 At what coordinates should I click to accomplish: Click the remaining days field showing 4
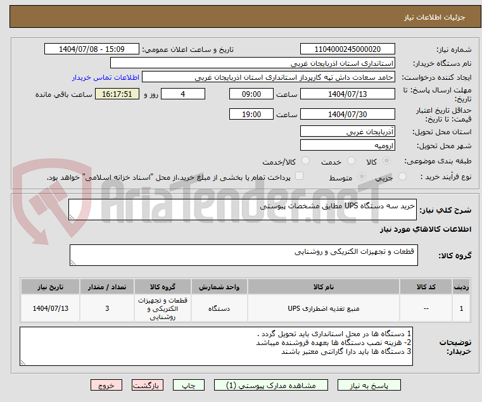pos(183,94)
